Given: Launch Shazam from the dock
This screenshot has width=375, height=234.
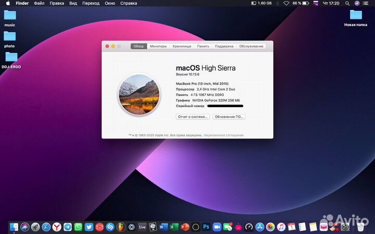Looking at the screenshot, I should click(x=110, y=227).
